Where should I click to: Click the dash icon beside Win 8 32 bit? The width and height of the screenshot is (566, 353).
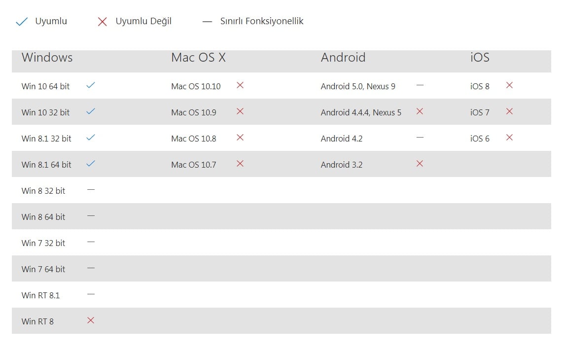point(91,189)
